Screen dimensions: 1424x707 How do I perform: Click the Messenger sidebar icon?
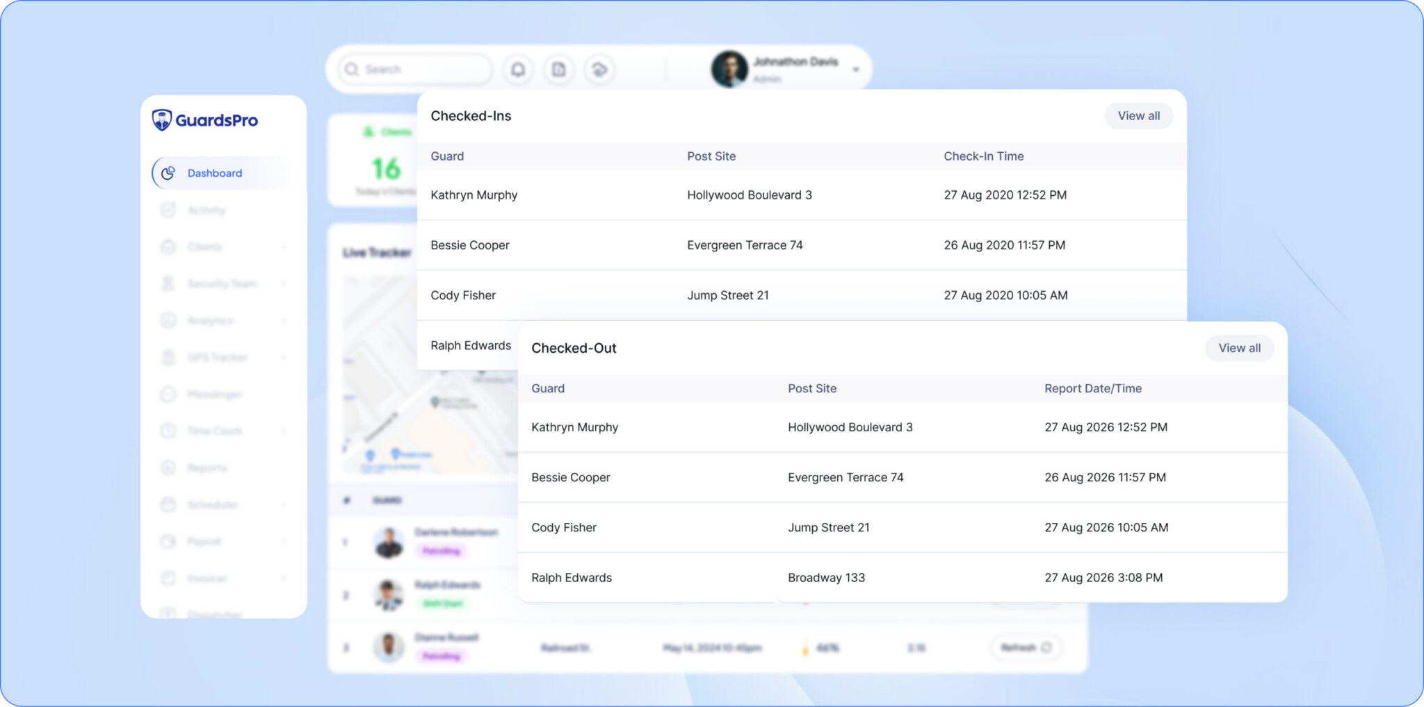coord(168,394)
